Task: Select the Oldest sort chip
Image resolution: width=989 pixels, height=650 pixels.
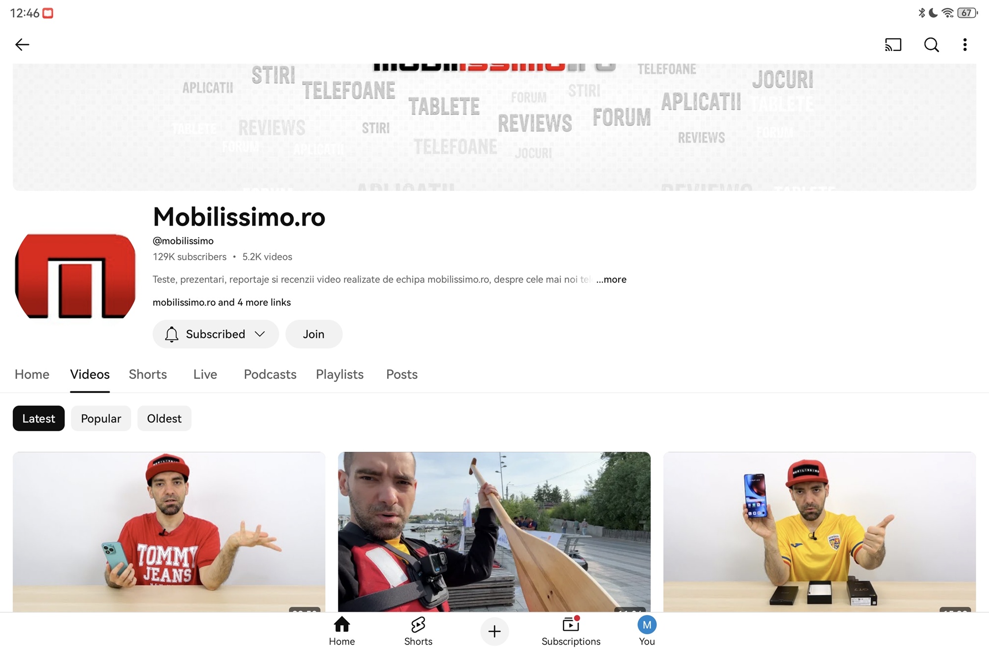Action: [x=164, y=418]
